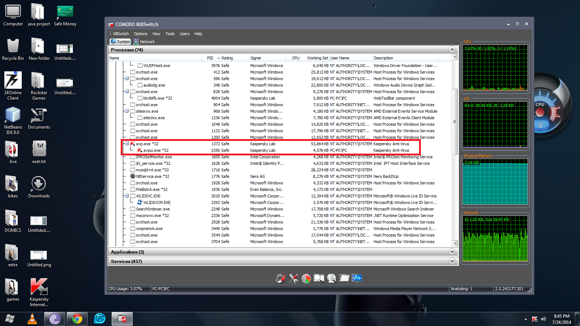Switch to the System tab
This screenshot has height=326, width=580.
[x=120, y=42]
